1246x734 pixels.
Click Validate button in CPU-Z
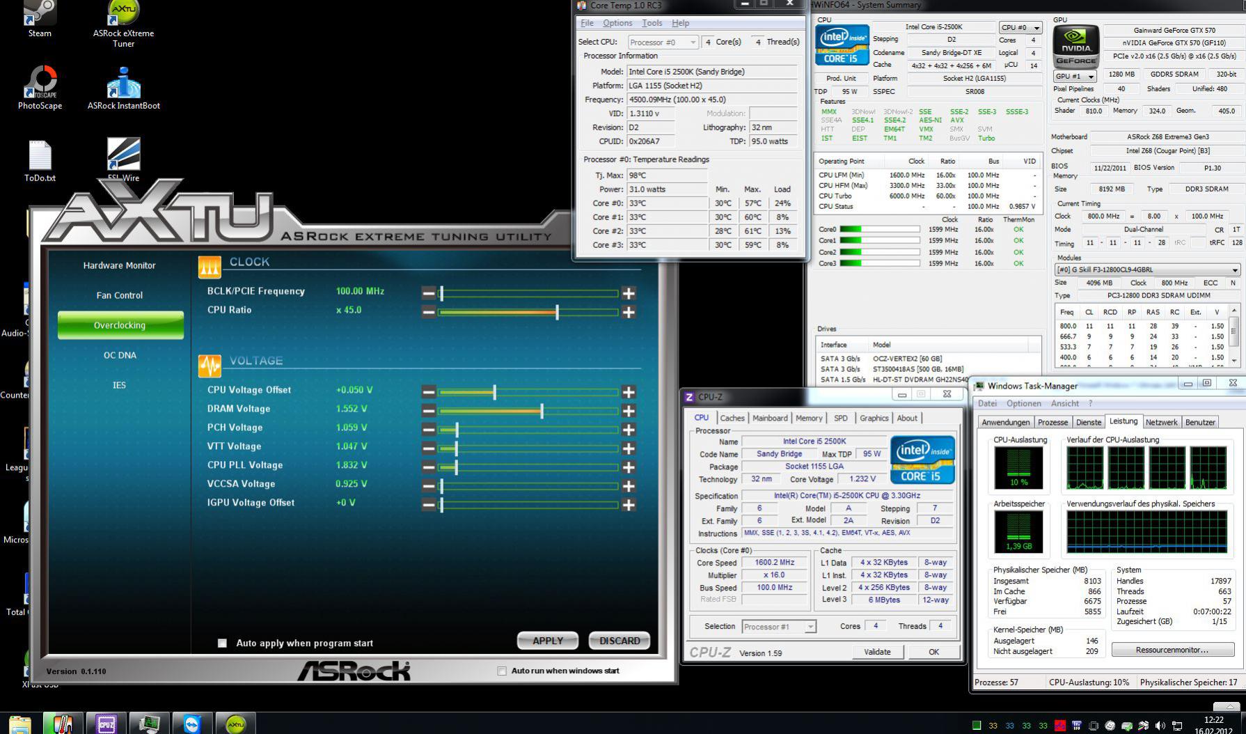(877, 652)
